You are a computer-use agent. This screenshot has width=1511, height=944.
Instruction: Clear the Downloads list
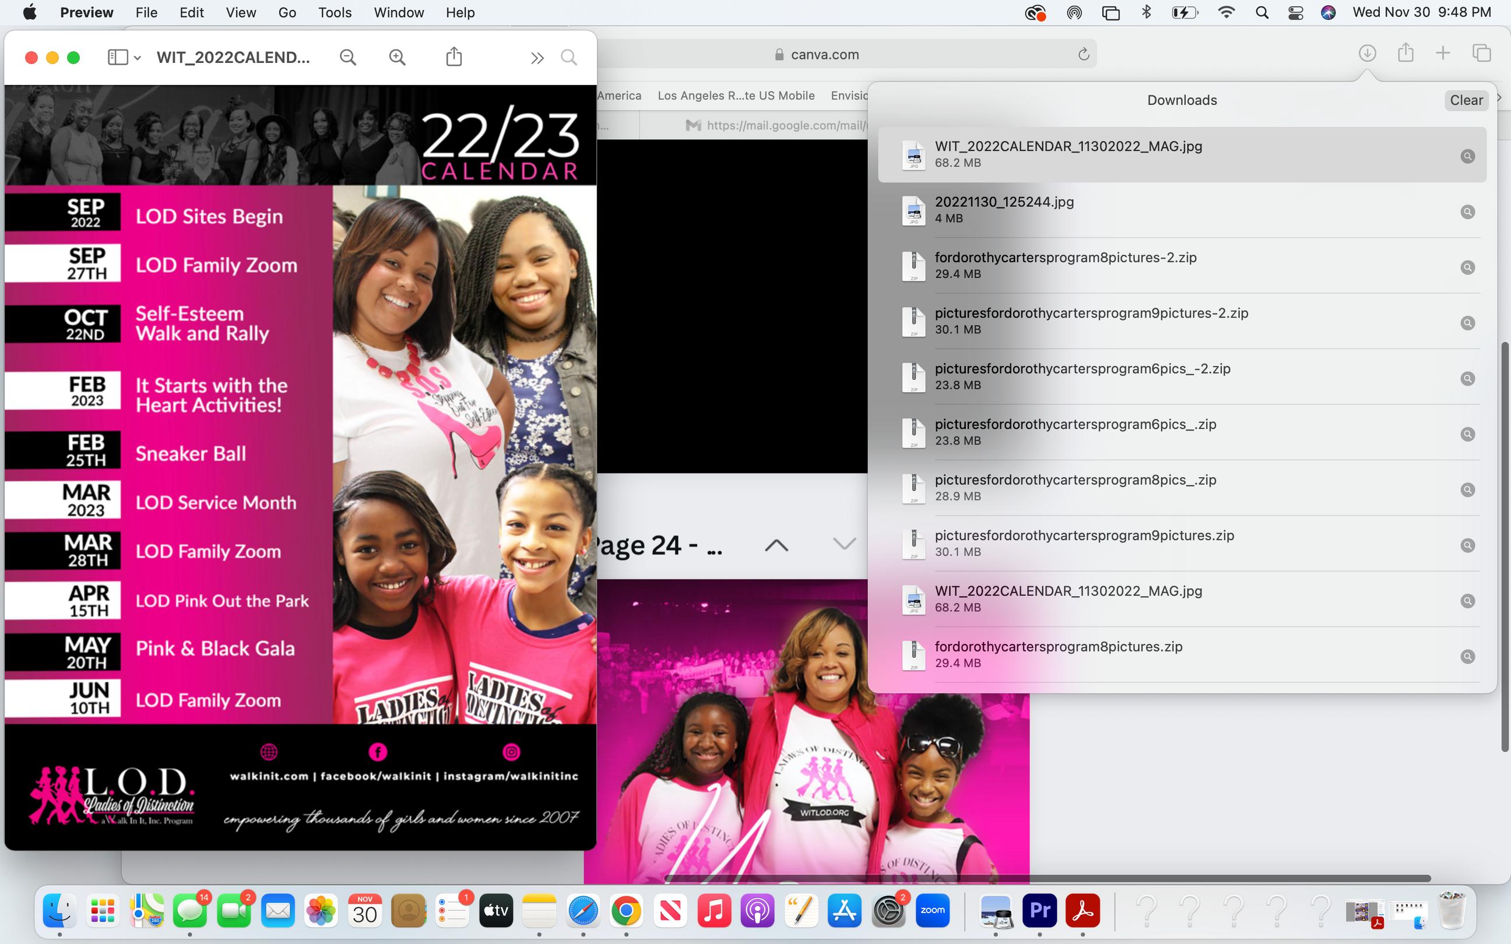(1466, 100)
